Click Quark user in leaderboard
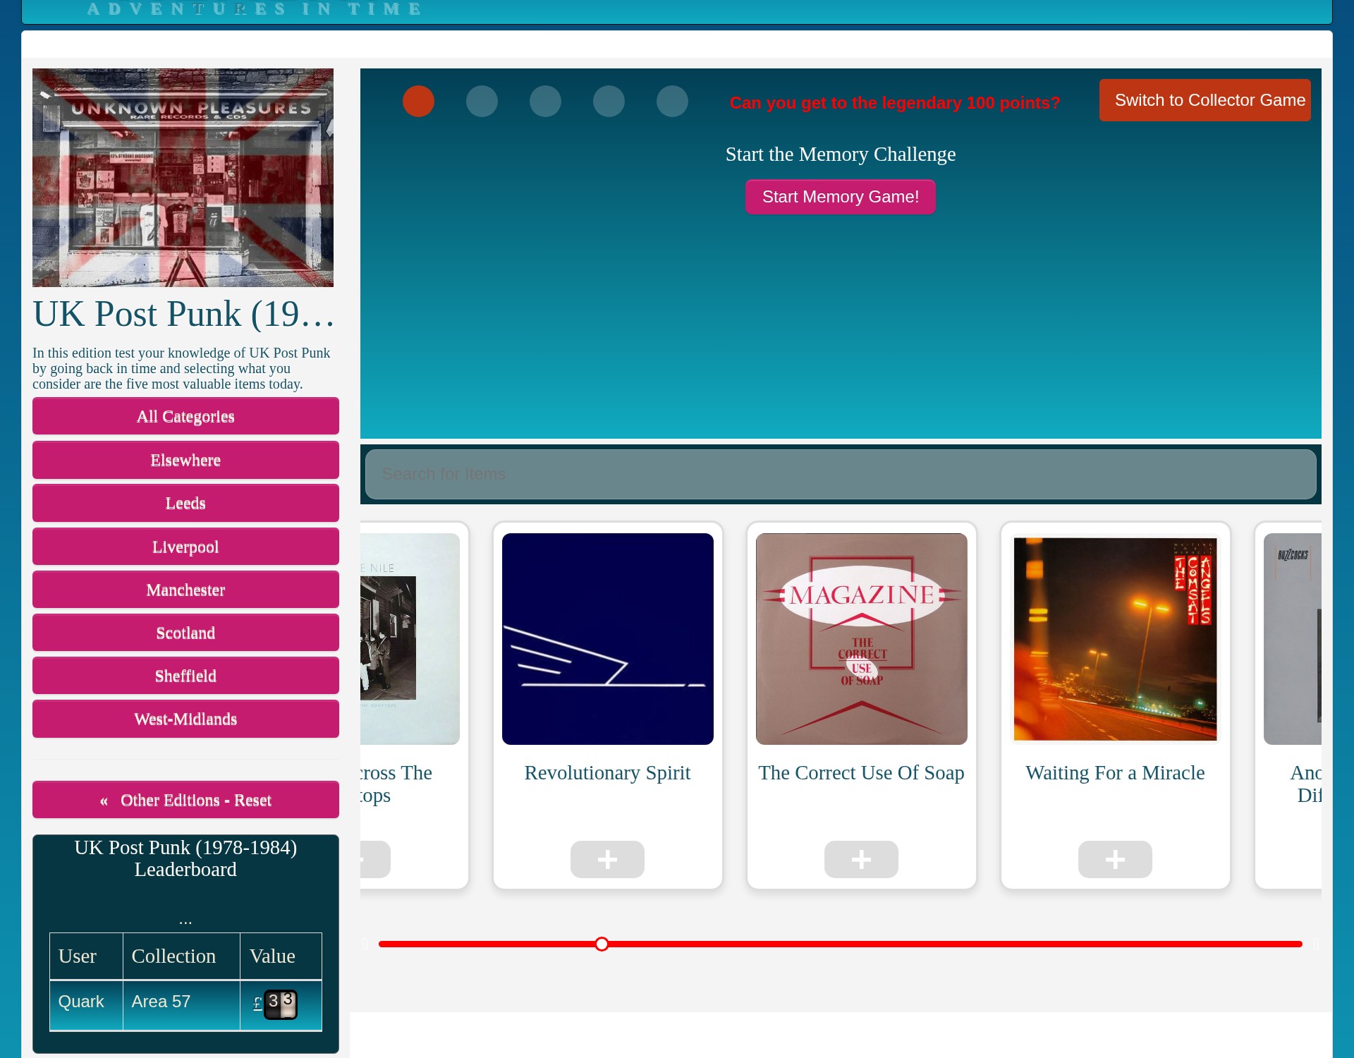The image size is (1354, 1058). [81, 1002]
